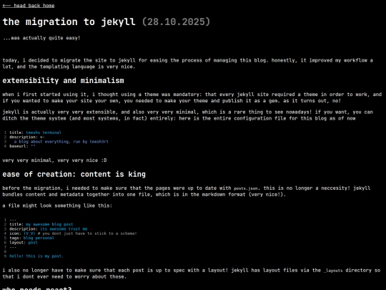The image size is (386, 290).
Task: Click the paragraph starting 'when i first started using it'
Action: [192, 97]
